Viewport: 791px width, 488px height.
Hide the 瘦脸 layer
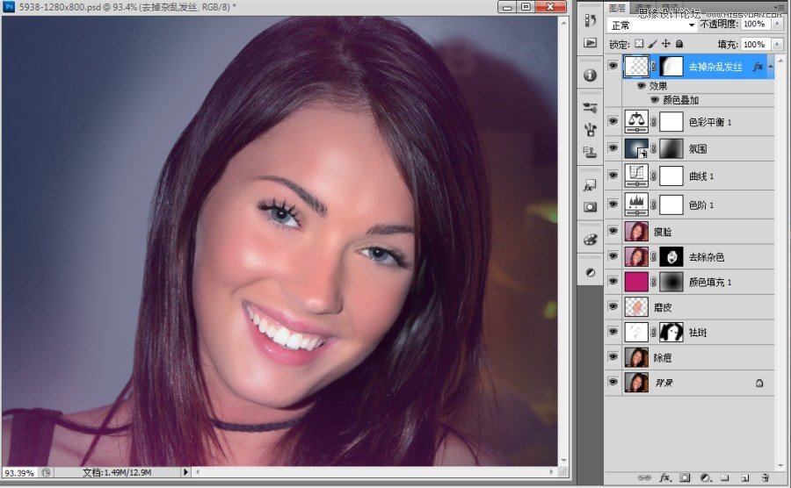coord(613,231)
